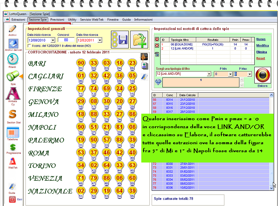The image size is (278, 206).
Task: Click the Esci exit icon
Action: (x=12, y=200)
